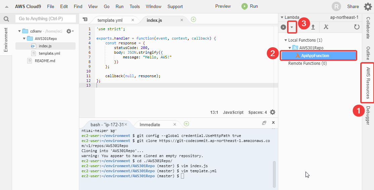Click the 13:1 cursor position indicator
This screenshot has height=190, width=374.
214,112
